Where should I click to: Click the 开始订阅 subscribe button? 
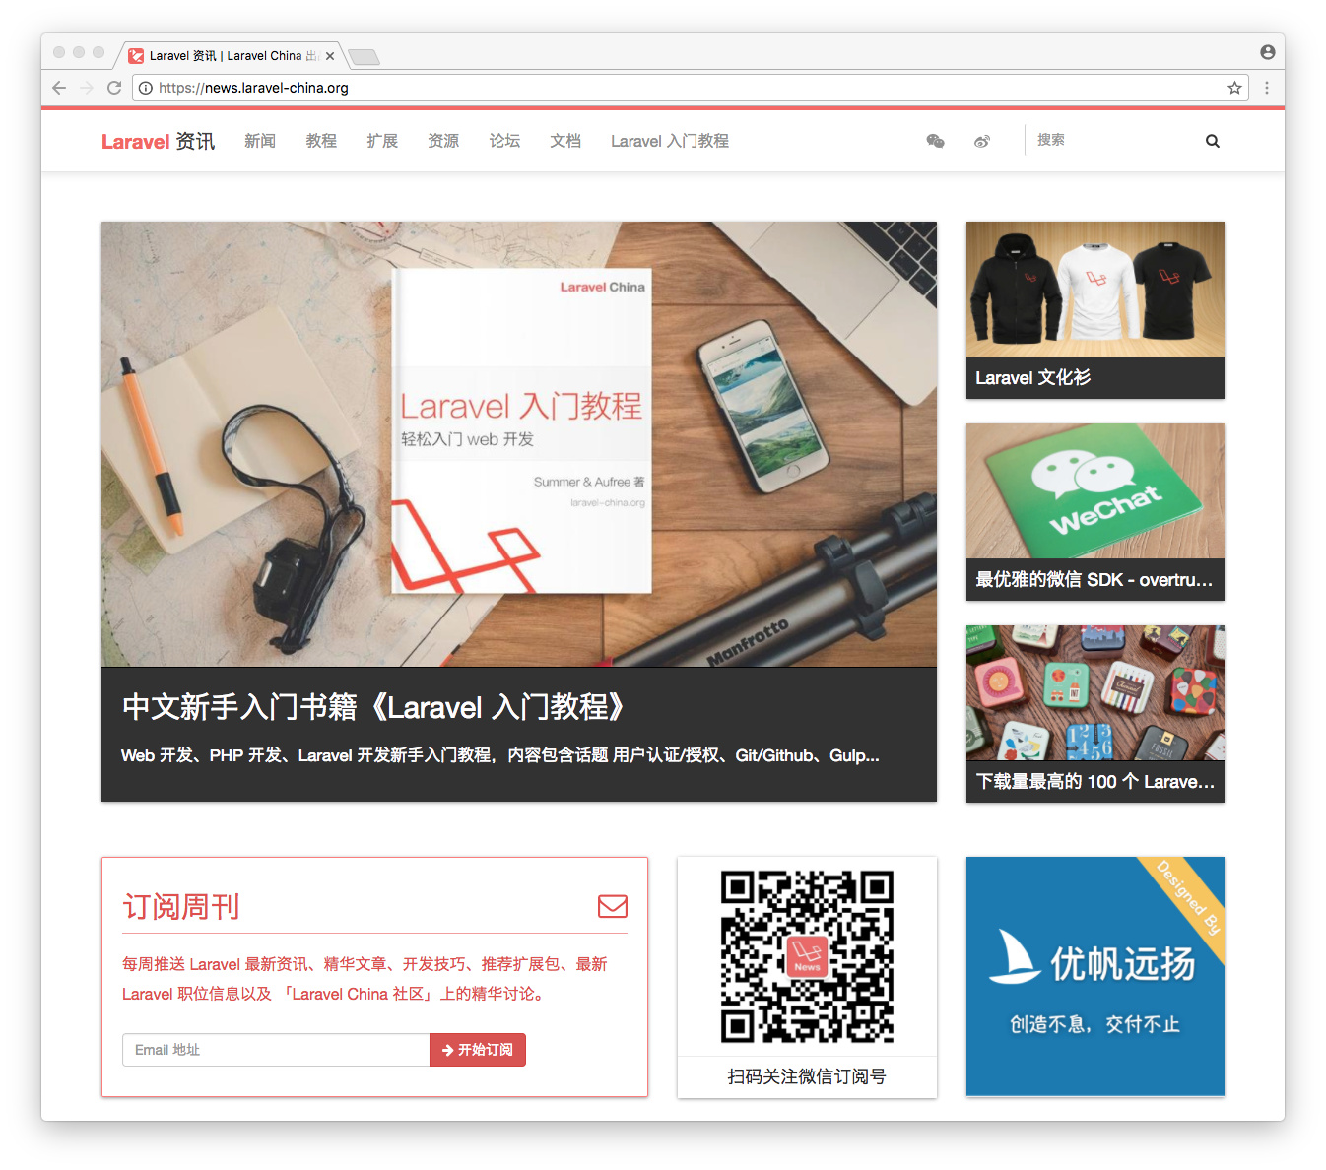point(478,1050)
